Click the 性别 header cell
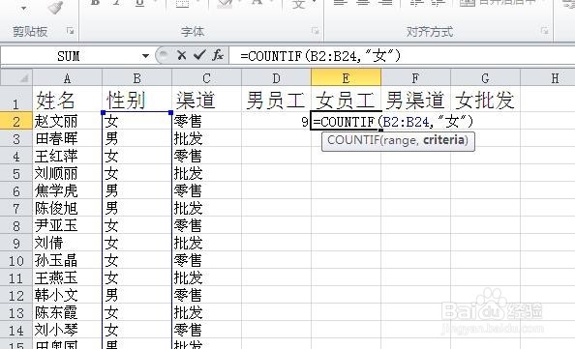The width and height of the screenshot is (575, 349). pos(136,100)
